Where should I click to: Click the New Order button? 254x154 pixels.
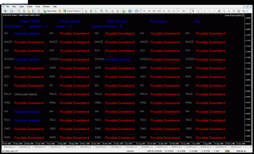tap(50, 11)
